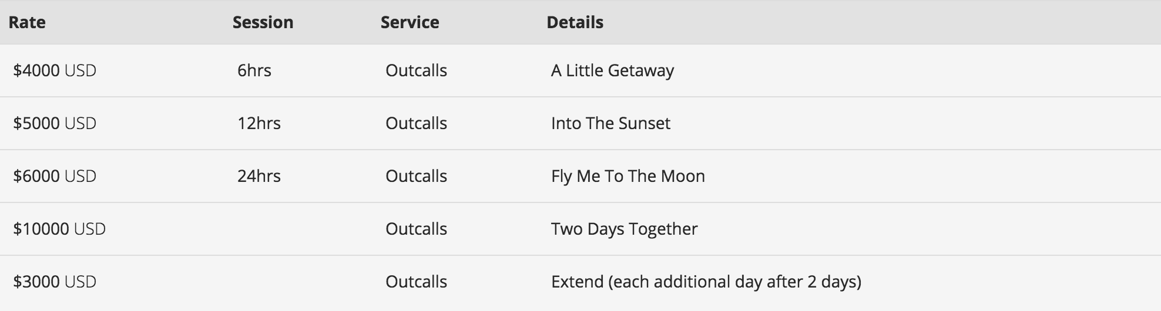The width and height of the screenshot is (1161, 311).
Task: Select the $5000 USD rate cell
Action: [x=55, y=123]
